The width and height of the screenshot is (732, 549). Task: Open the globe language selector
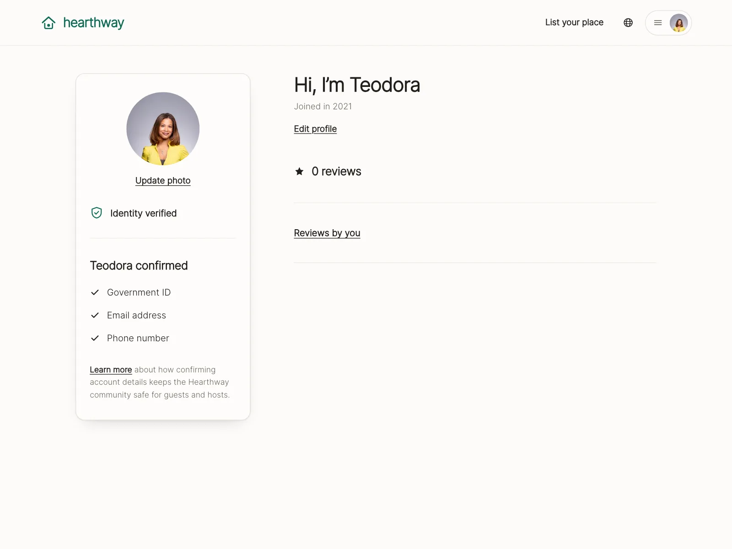point(628,22)
